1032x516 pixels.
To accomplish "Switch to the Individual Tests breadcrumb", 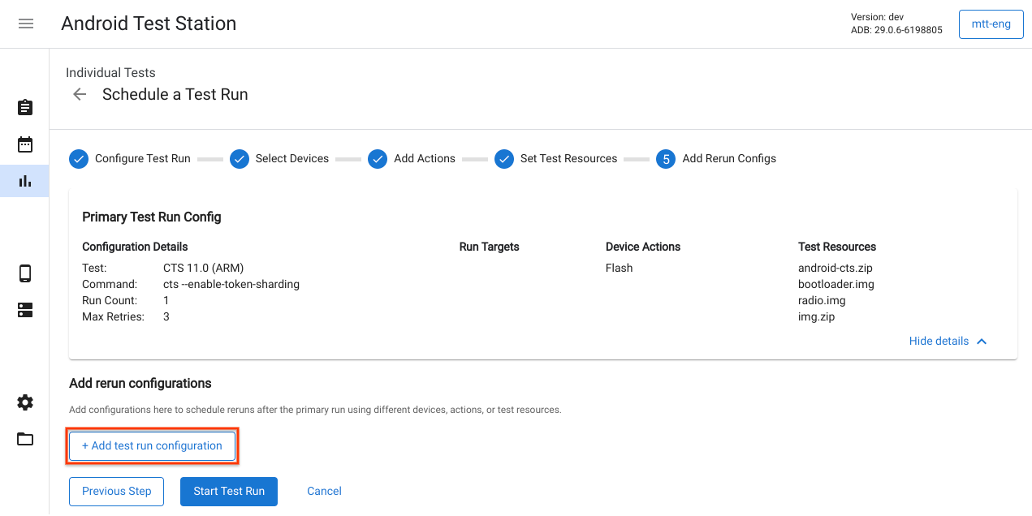I will tap(110, 72).
